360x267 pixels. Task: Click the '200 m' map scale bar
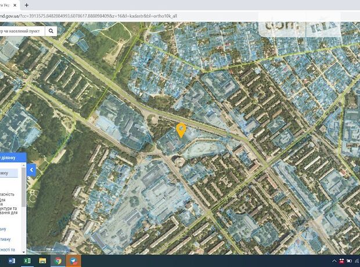(50, 250)
